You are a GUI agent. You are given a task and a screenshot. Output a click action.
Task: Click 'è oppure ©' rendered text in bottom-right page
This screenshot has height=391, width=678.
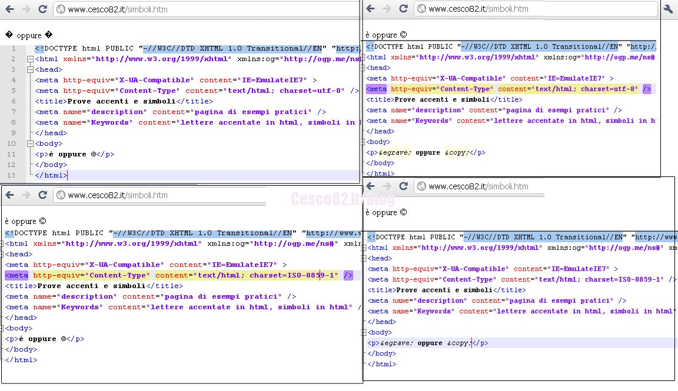pyautogui.click(x=386, y=212)
